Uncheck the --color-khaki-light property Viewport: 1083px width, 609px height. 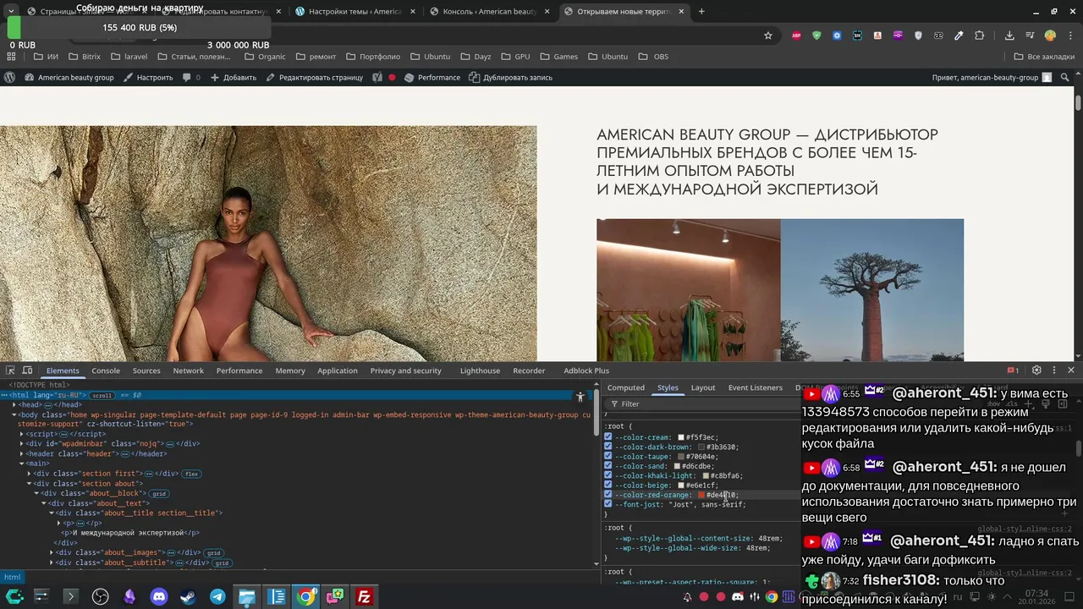coord(607,475)
